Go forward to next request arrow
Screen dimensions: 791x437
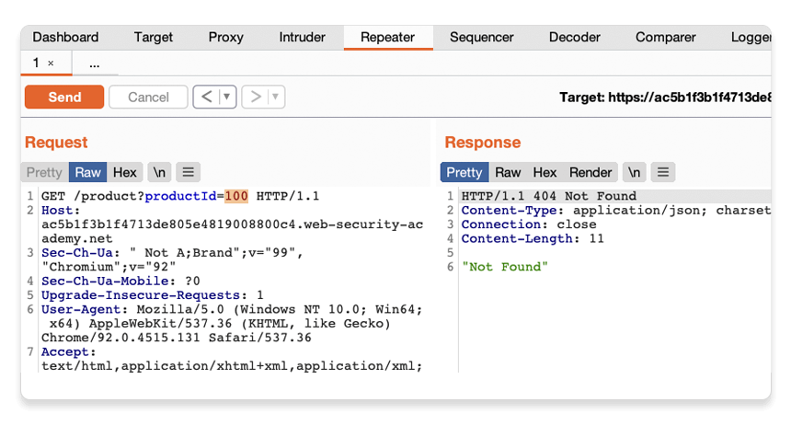(256, 97)
